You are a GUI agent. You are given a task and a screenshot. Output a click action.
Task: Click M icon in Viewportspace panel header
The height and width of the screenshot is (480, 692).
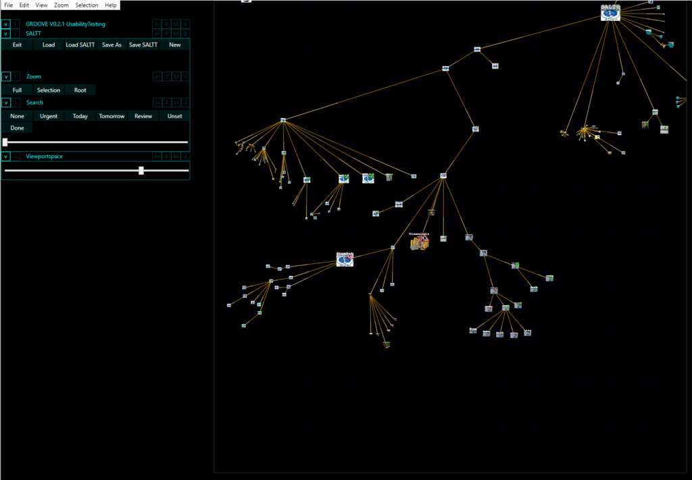176,157
